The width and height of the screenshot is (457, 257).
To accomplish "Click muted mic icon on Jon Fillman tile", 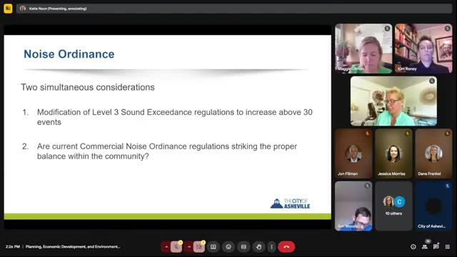I will pyautogui.click(x=367, y=133).
